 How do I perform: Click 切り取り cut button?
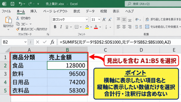click(x=23, y=18)
